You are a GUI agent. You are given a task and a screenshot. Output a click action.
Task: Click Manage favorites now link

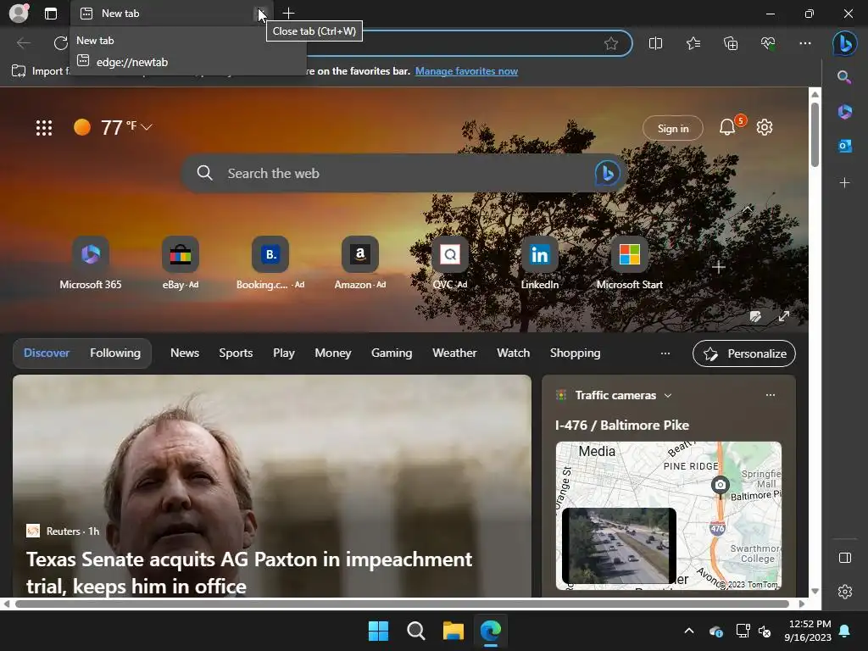466,71
